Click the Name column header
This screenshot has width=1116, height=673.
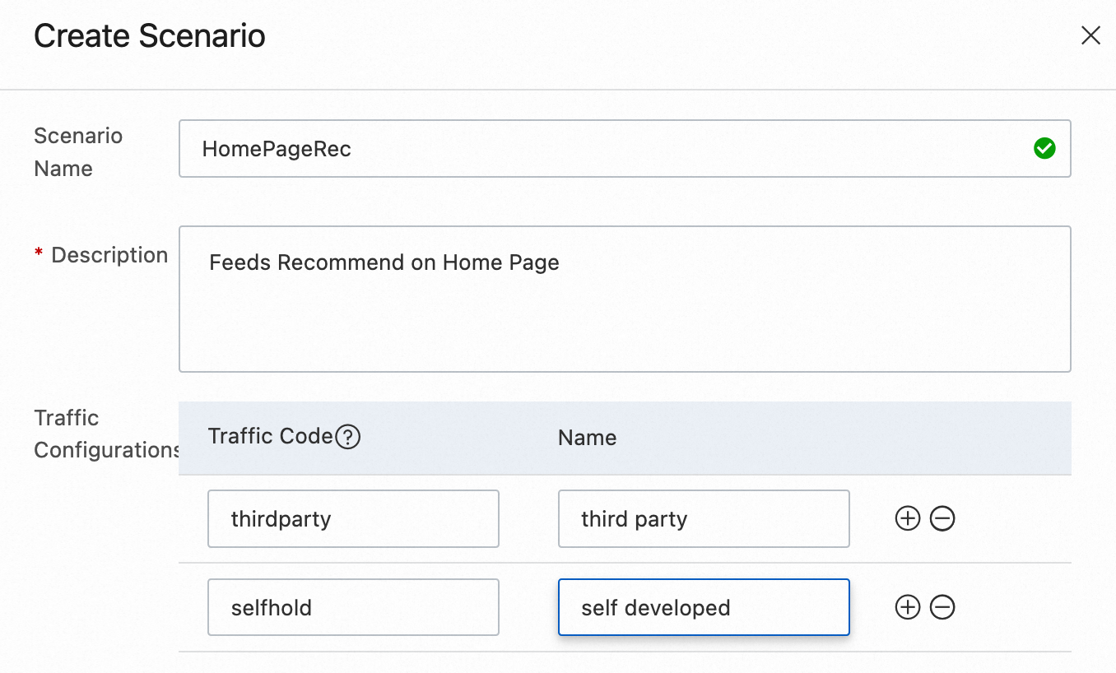pos(587,438)
